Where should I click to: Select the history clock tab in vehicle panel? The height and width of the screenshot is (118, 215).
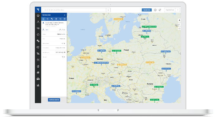(48, 19)
